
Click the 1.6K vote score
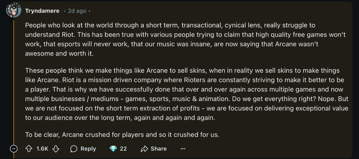click(42, 149)
